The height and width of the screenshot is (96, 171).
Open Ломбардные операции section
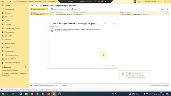pyautogui.click(x=13, y=63)
